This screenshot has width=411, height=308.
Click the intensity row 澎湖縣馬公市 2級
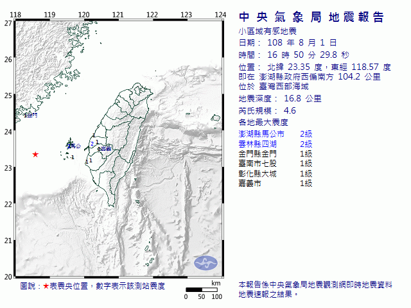pos(275,134)
